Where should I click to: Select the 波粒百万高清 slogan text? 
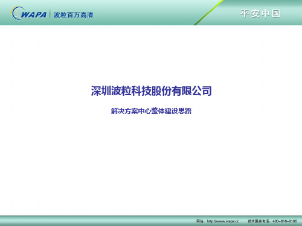74,15
